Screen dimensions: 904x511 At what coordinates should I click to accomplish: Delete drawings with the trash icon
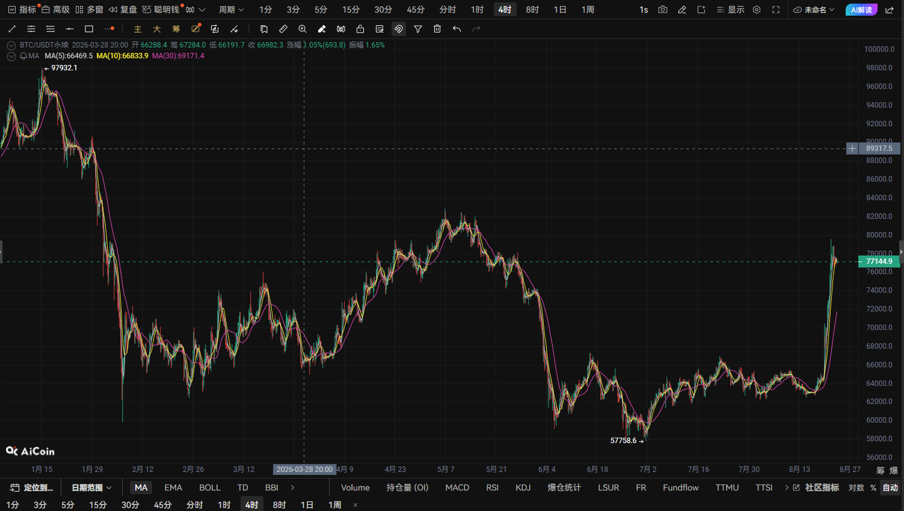[x=437, y=29]
